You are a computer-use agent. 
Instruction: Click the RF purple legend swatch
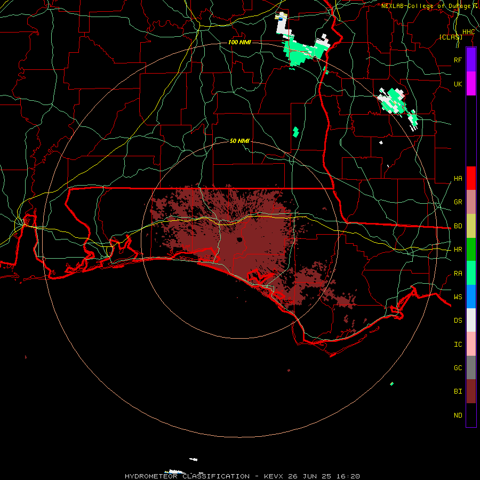click(471, 60)
